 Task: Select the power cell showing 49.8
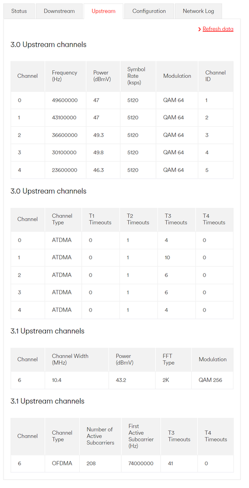(99, 153)
